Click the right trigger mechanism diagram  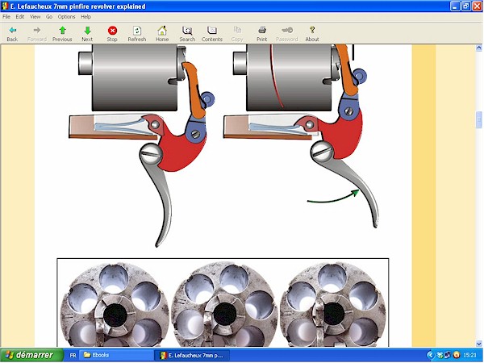(301, 136)
